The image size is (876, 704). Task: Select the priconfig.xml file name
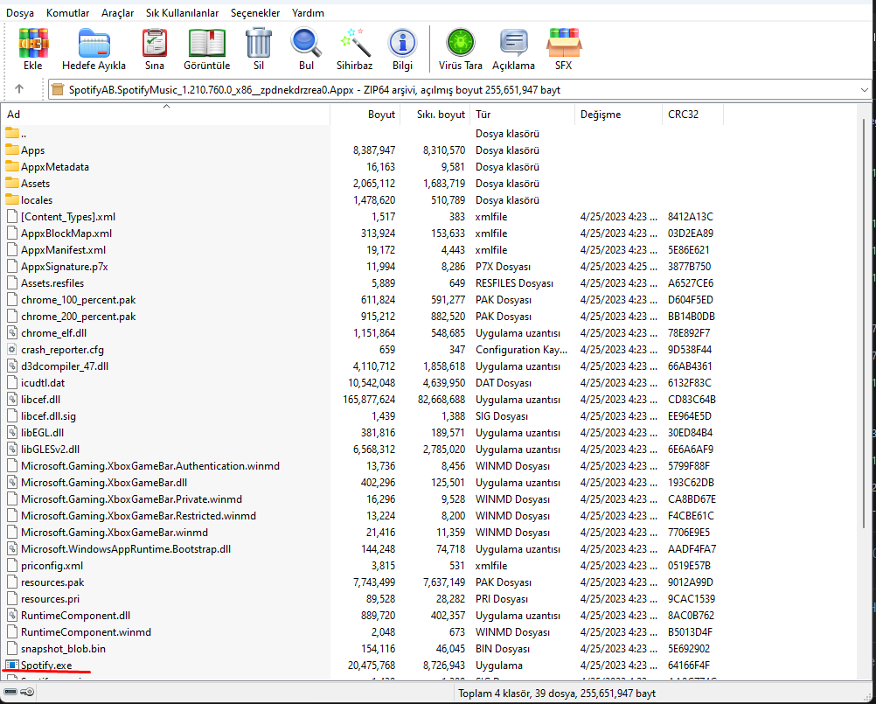click(52, 566)
